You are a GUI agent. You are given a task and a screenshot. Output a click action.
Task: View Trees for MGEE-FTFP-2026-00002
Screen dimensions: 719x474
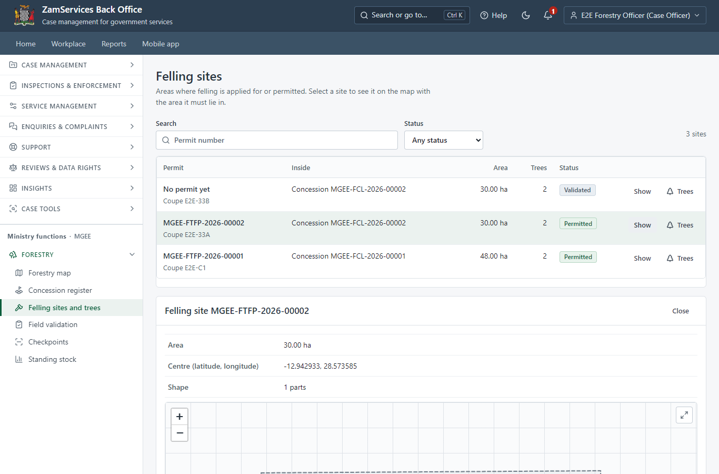tap(680, 225)
